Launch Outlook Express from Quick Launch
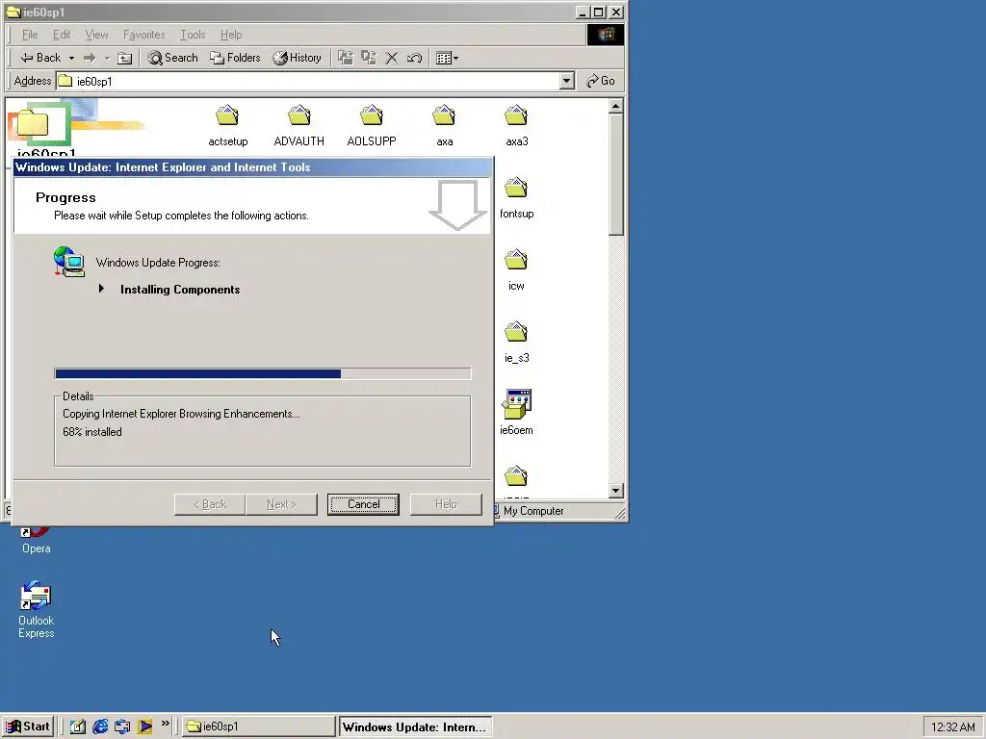Image resolution: width=986 pixels, height=739 pixels. [x=122, y=726]
